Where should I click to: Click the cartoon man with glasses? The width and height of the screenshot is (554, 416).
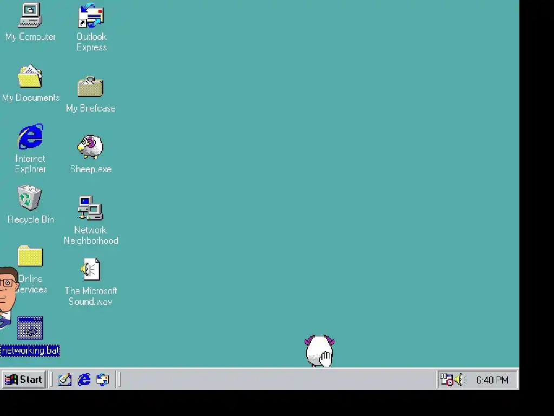tap(9, 298)
